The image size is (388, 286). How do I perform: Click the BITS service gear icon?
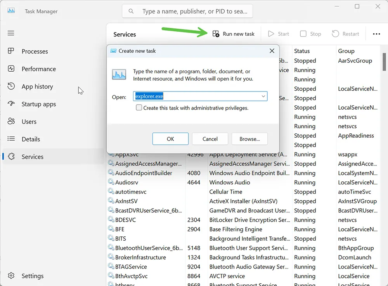point(111,238)
